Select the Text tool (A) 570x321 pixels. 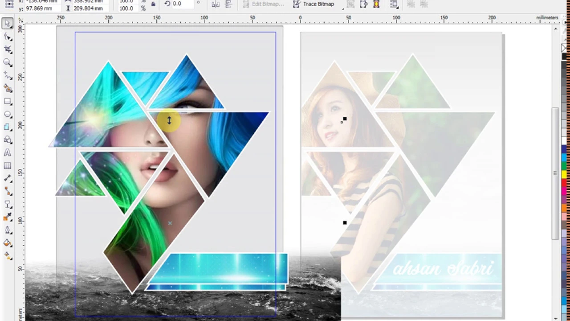click(x=8, y=152)
